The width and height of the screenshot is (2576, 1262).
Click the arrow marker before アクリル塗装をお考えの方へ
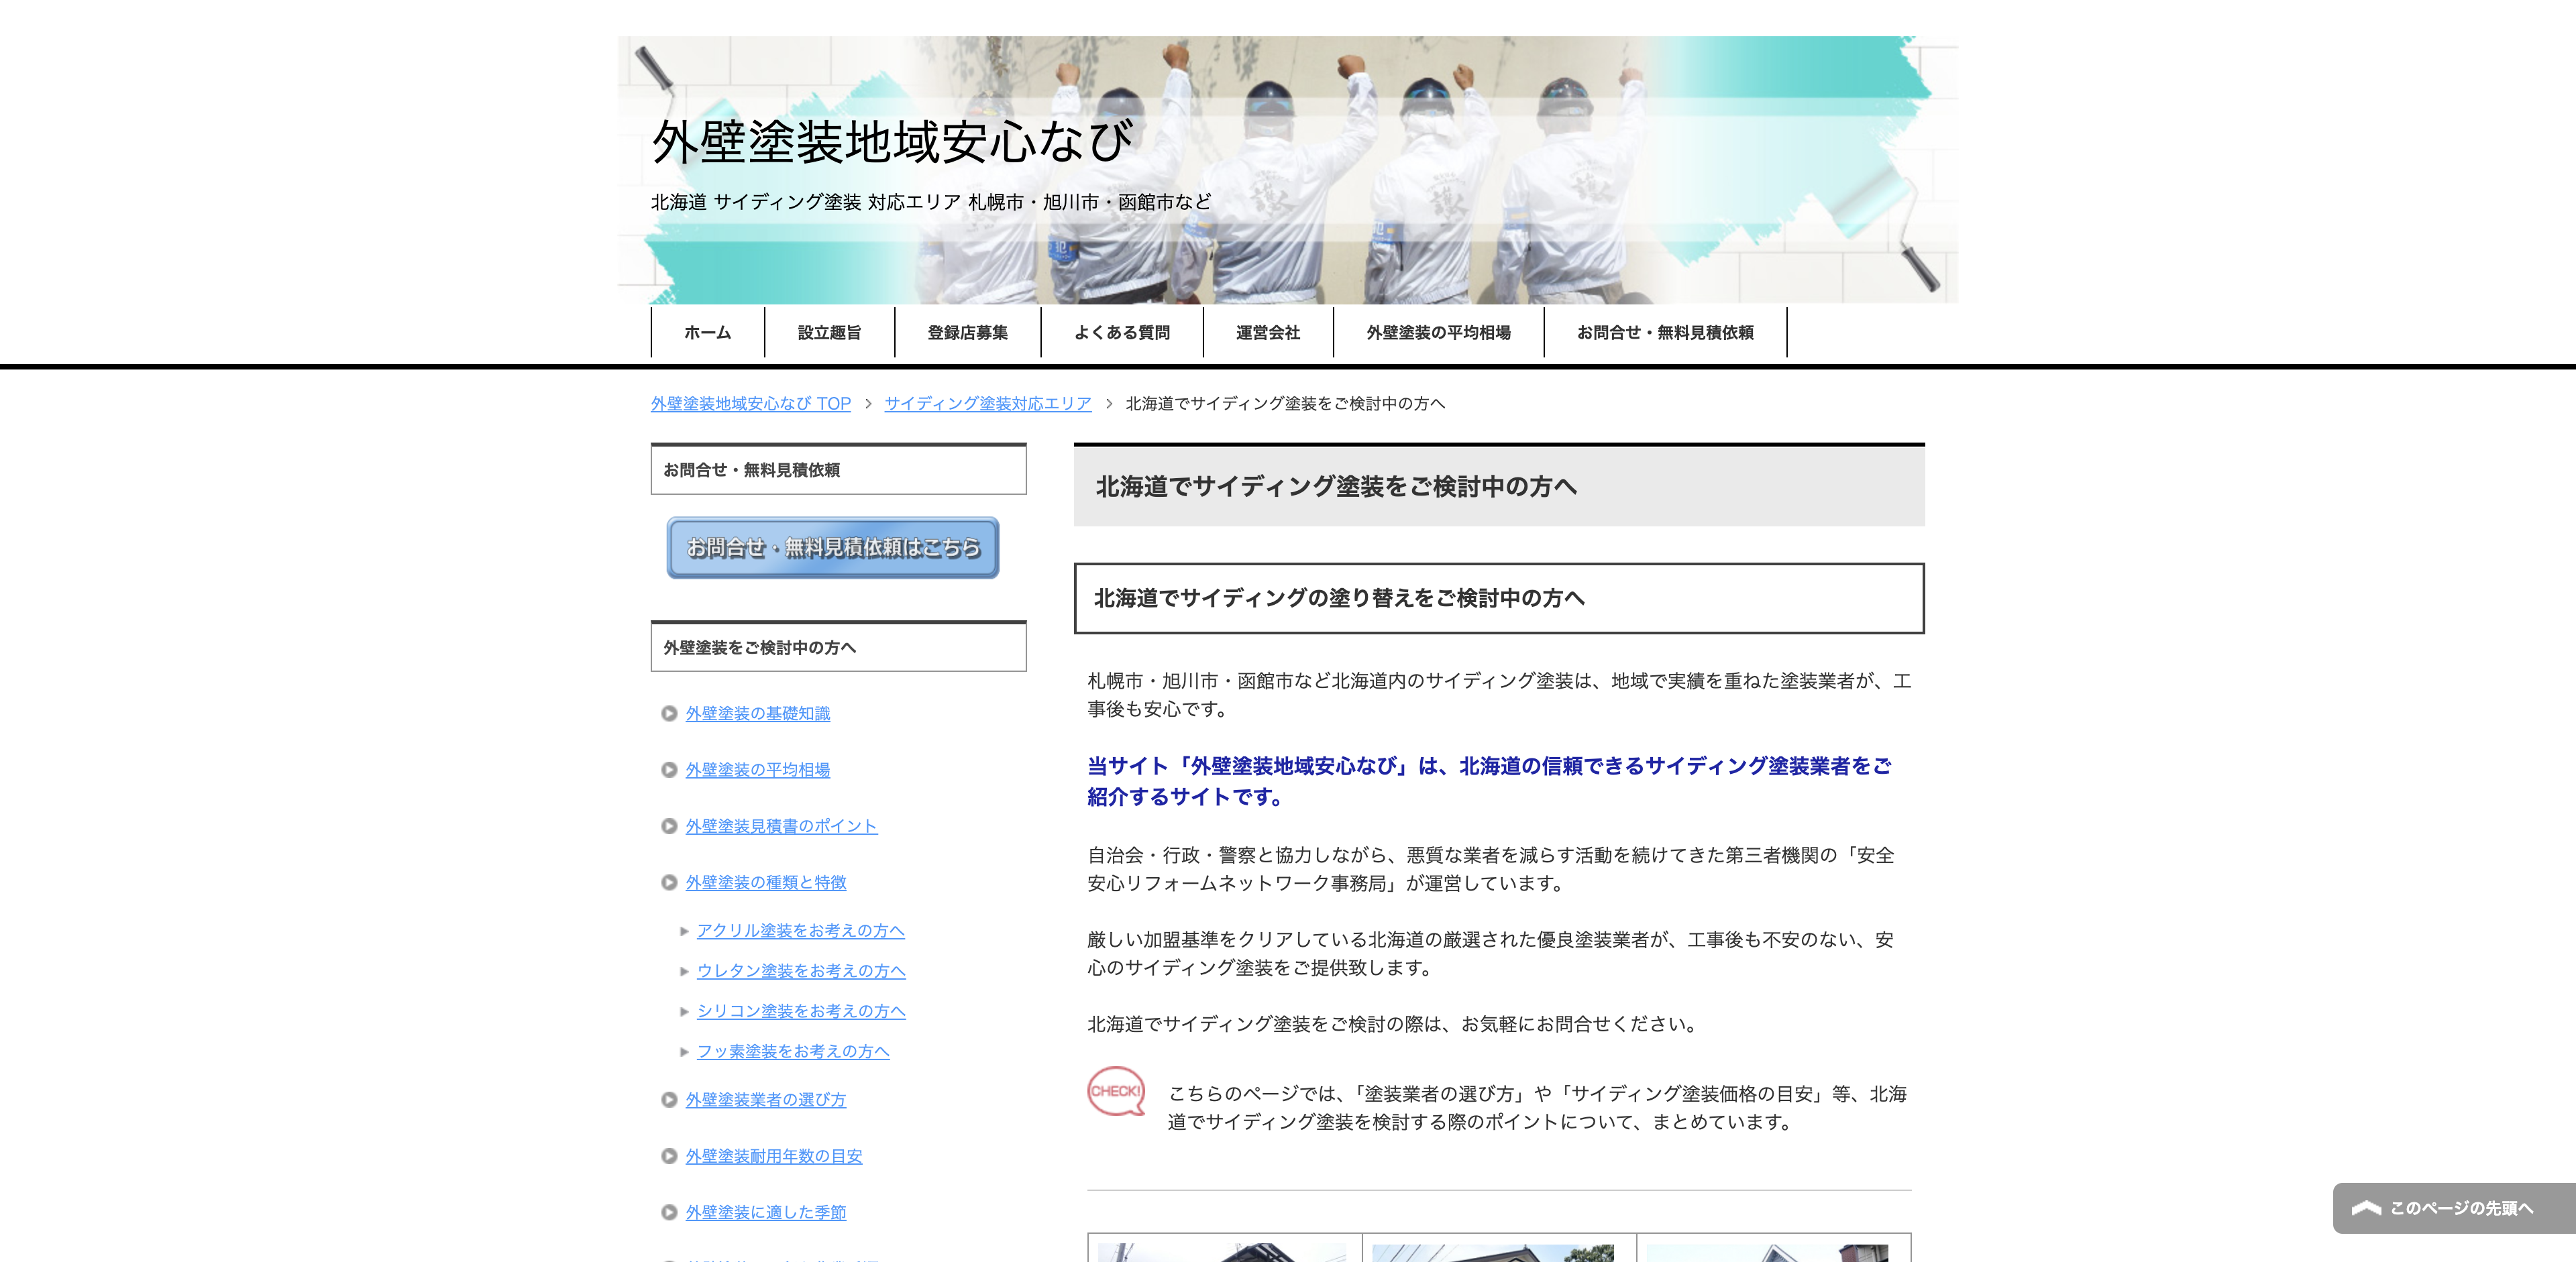[x=684, y=931]
